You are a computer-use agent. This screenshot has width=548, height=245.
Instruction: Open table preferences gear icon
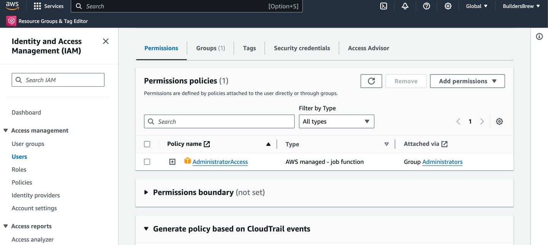pos(499,122)
